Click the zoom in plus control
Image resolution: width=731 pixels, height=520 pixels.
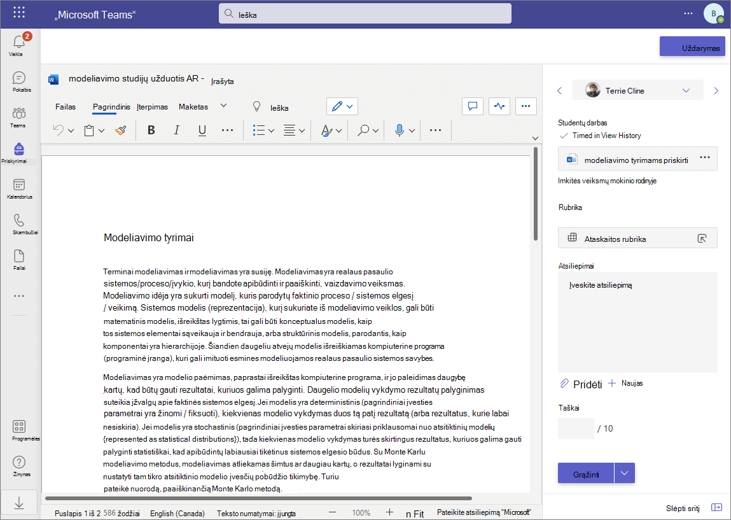point(390,512)
